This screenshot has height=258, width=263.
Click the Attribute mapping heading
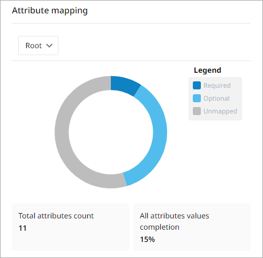(50, 11)
